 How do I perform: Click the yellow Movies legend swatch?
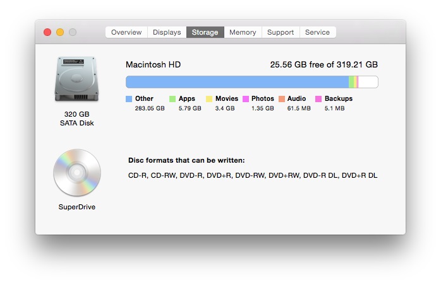[x=209, y=99]
